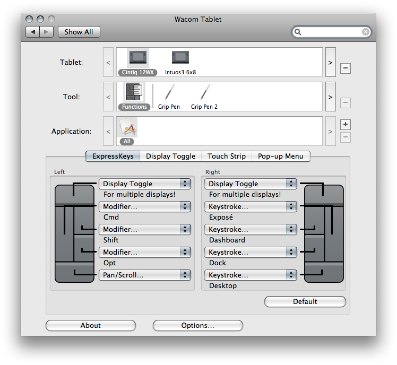Add an application with plus button

pyautogui.click(x=346, y=124)
